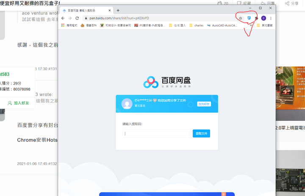
Task: Select the Baidu pan browser tab
Action: [x=86, y=11]
